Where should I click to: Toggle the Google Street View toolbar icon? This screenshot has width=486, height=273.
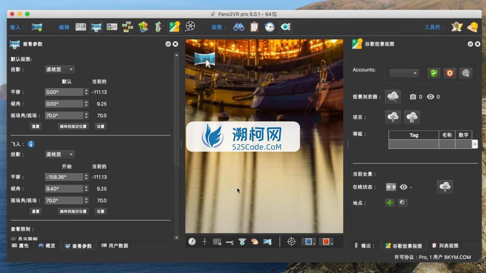[174, 27]
